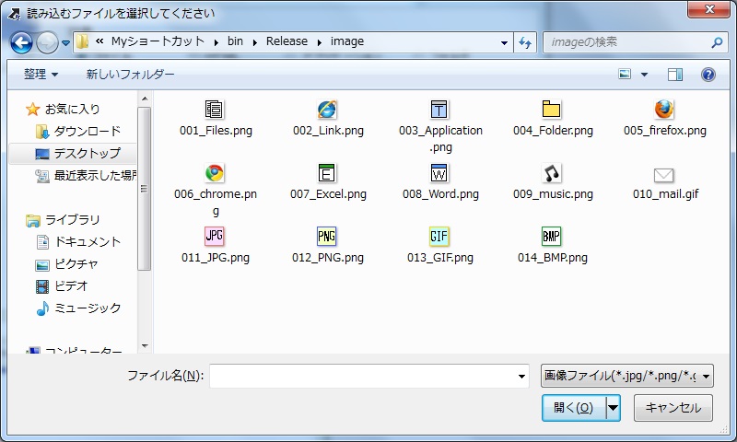The height and width of the screenshot is (442, 737).
Task: Select the 014_BMP.png icon
Action: [551, 236]
